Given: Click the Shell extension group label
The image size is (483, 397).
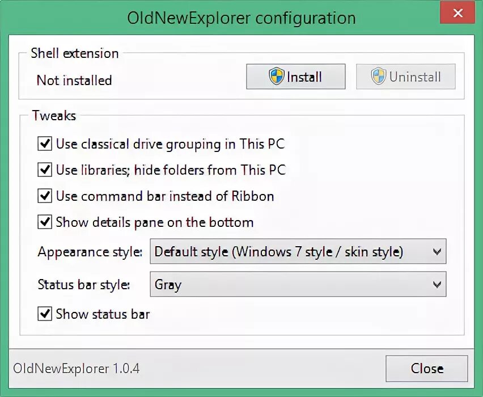Looking at the screenshot, I should click(x=74, y=53).
